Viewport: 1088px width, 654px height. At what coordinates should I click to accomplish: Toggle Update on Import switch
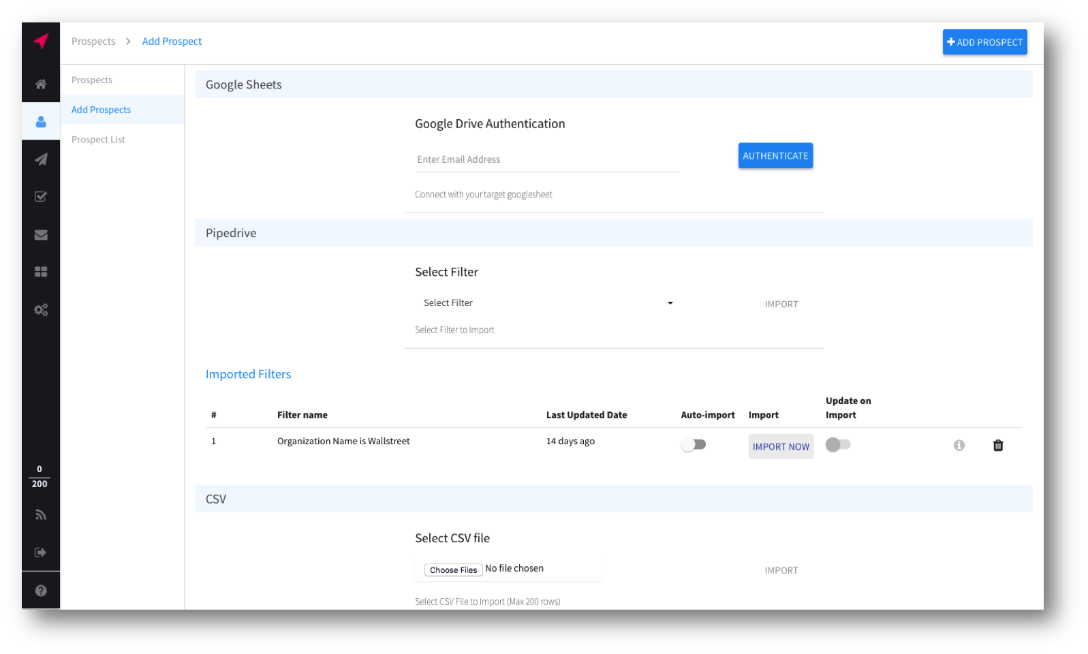[x=838, y=445]
